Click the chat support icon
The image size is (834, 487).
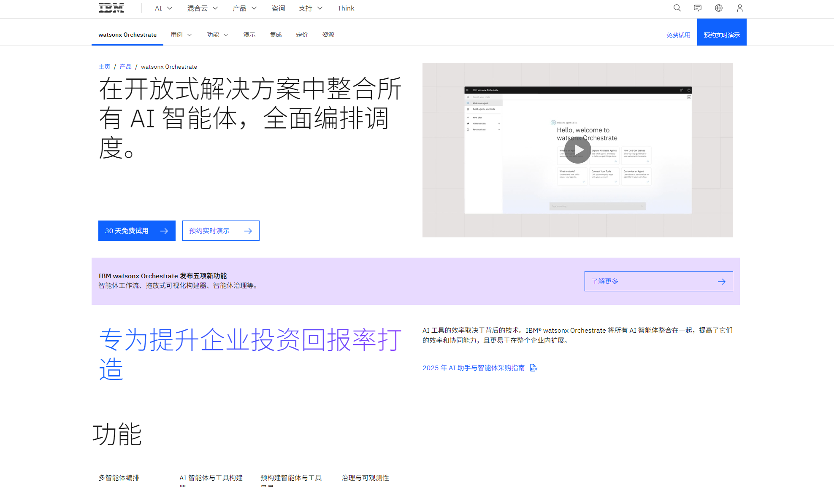[697, 8]
